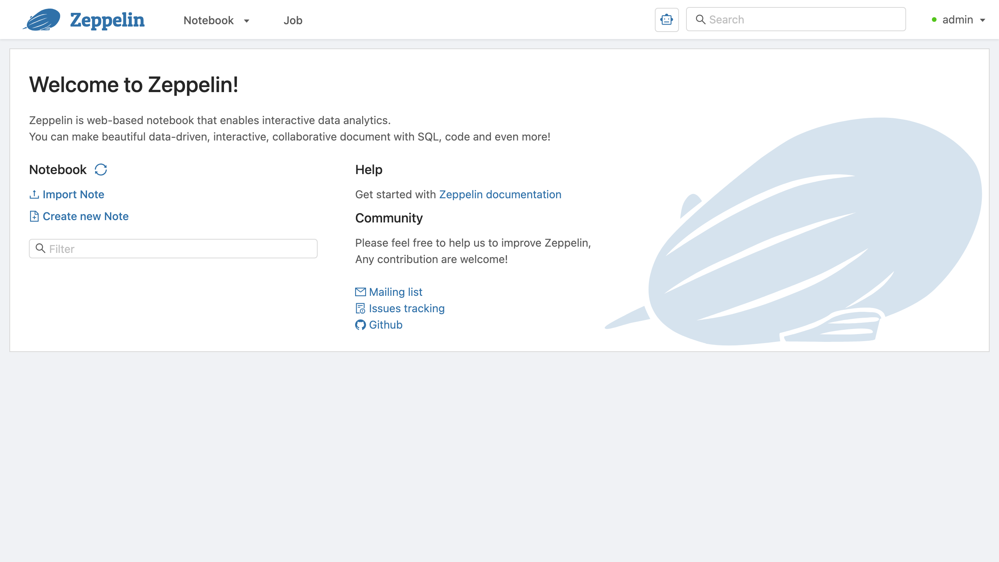Click the Zeppelin blimp logo icon
The width and height of the screenshot is (999, 562).
coord(42,20)
